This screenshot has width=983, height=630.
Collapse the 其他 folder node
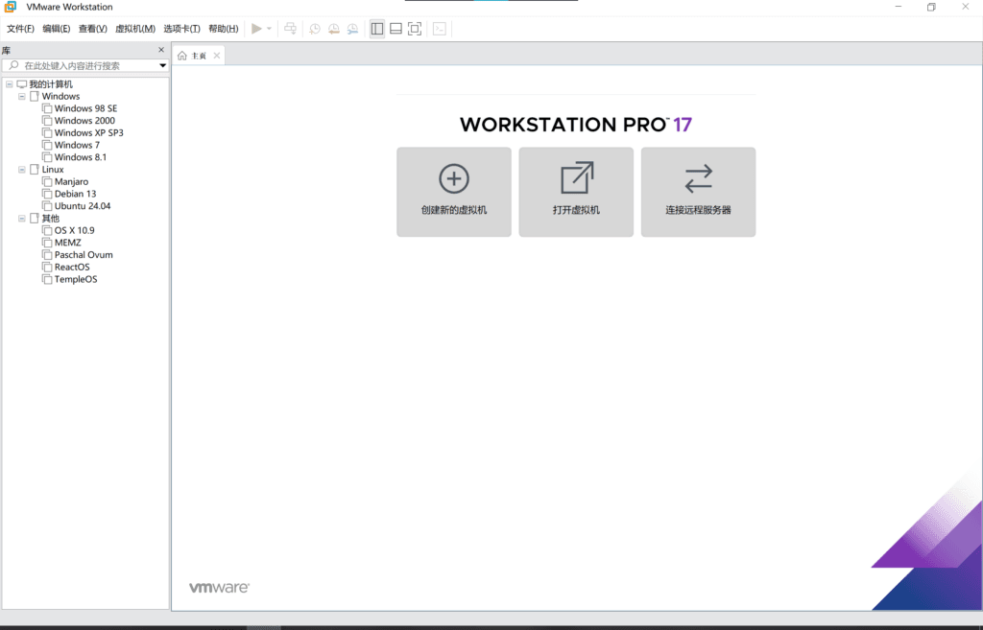click(x=22, y=219)
